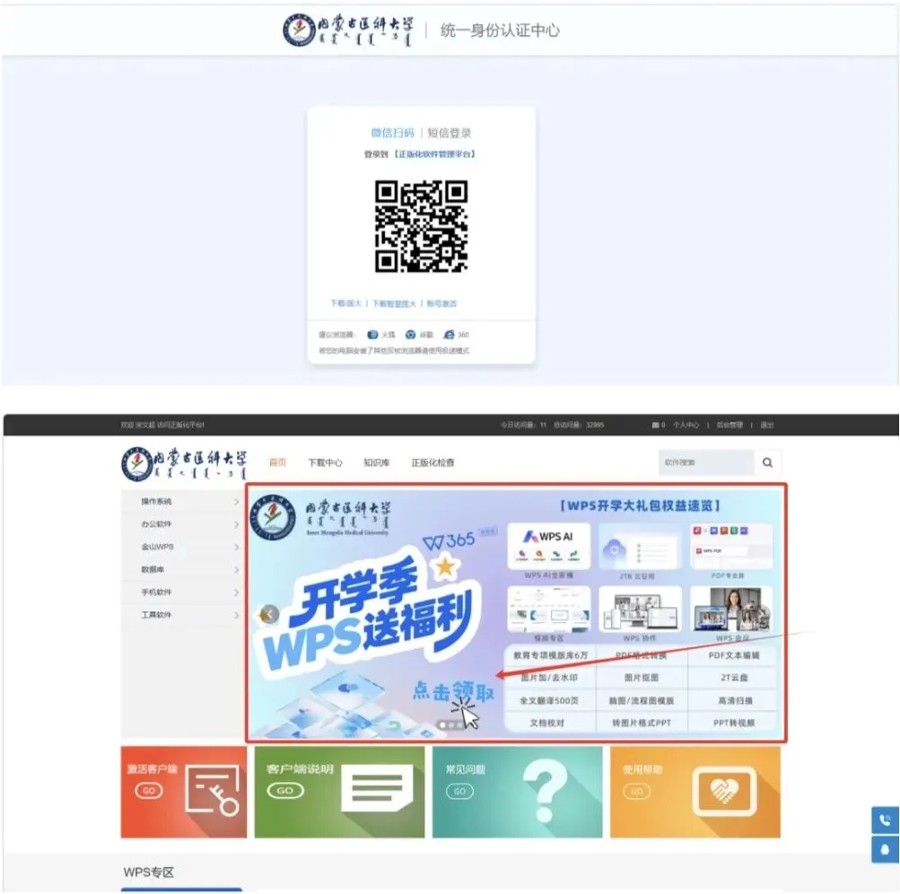Click the 全文翻译500页 cell

pyautogui.click(x=550, y=700)
